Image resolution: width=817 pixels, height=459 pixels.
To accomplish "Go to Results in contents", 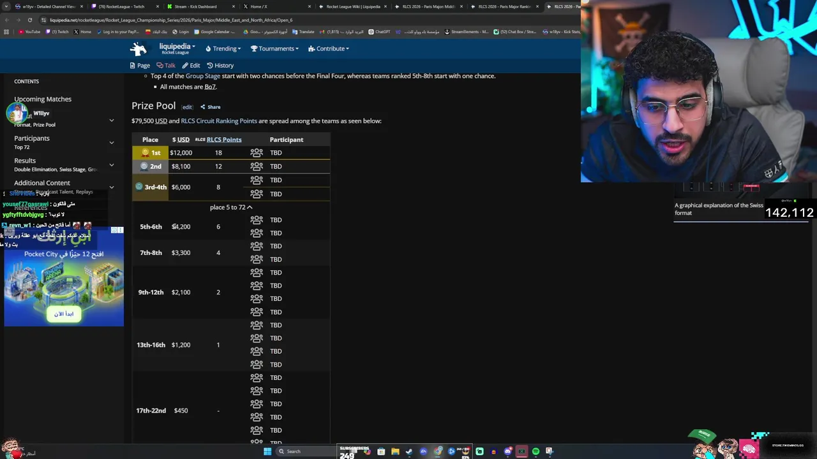I will click(25, 161).
